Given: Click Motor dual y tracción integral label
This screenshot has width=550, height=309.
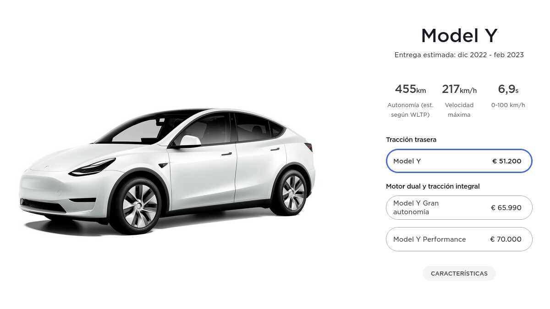Looking at the screenshot, I should pyautogui.click(x=433, y=186).
